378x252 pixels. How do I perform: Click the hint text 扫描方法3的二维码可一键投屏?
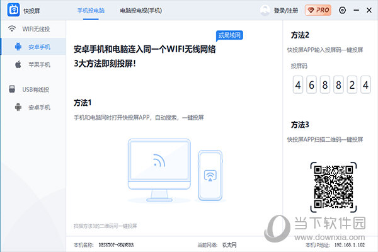(105, 226)
